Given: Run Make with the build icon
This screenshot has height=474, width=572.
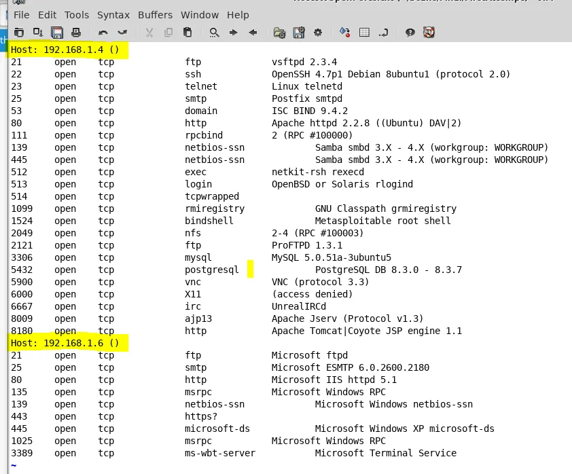Looking at the screenshot, I should tap(344, 33).
